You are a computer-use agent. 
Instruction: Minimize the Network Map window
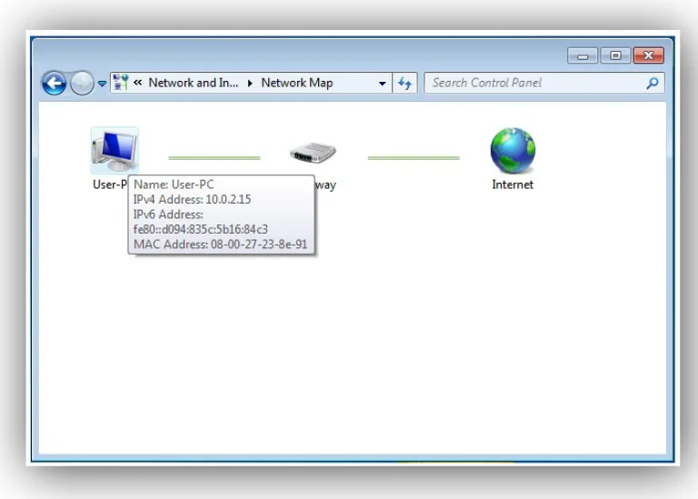(583, 55)
